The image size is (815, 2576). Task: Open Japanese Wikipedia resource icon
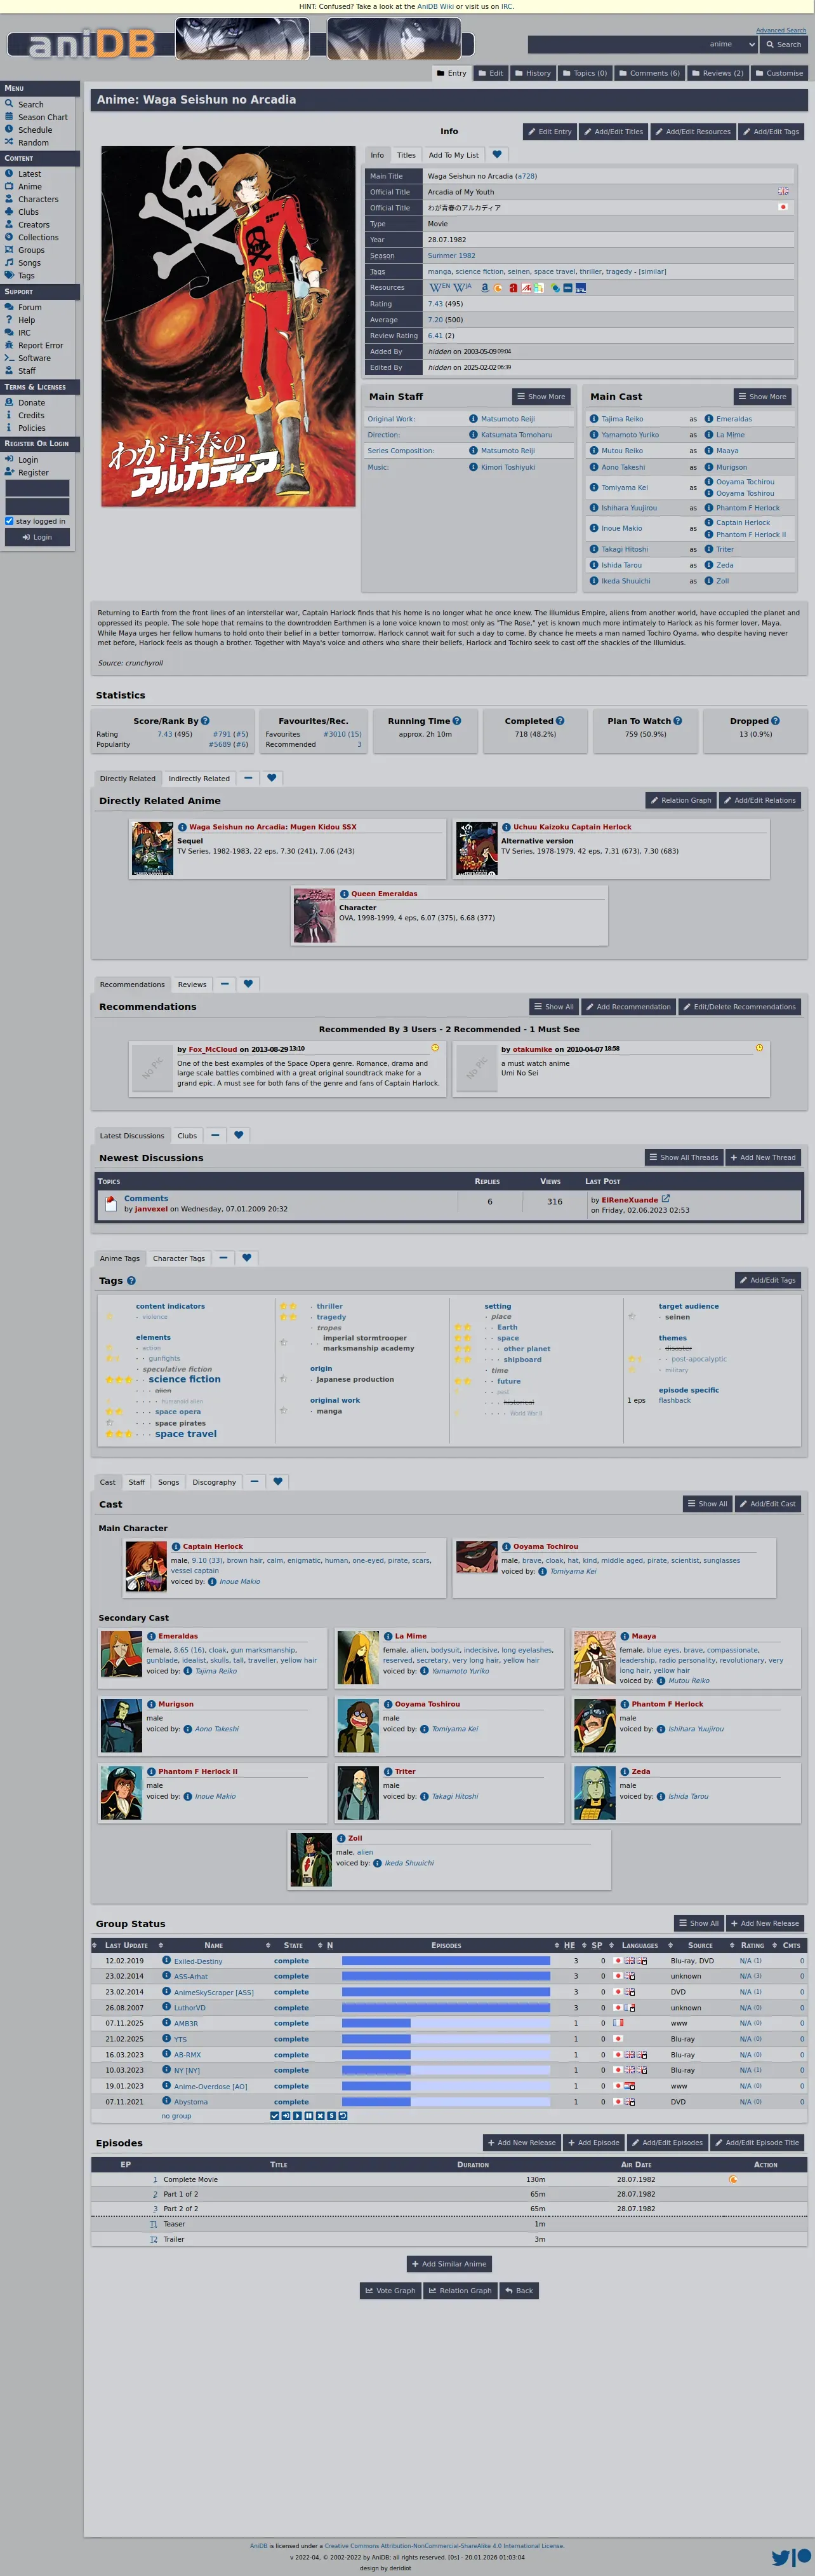[x=463, y=287]
